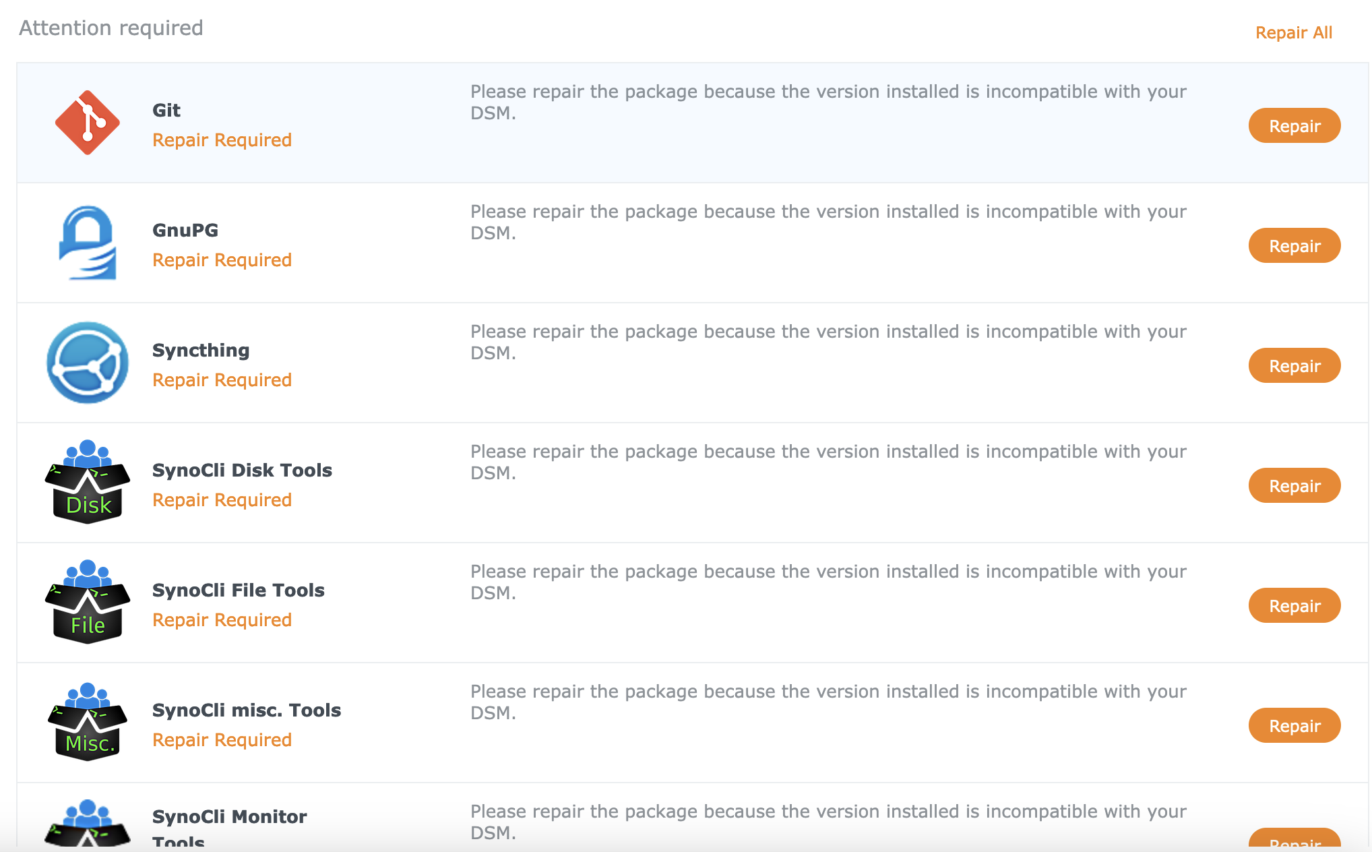Repair SynoCli Disk Tools package
The image size is (1372, 852).
(x=1295, y=485)
